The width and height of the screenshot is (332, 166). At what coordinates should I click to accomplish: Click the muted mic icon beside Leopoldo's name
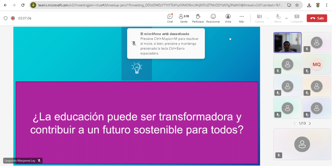point(39,161)
